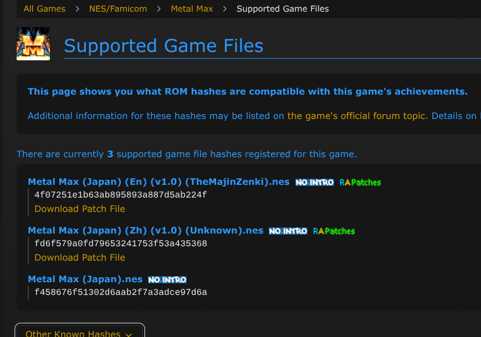Click the bold ROM hashes compatibility notice

248,92
